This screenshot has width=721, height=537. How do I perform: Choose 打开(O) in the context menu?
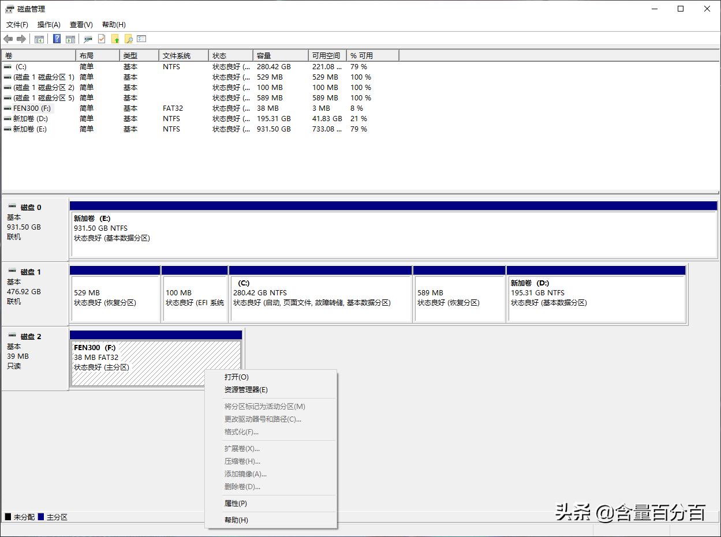tap(271, 377)
